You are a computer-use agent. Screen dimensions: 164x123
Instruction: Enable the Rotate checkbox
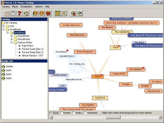coord(61,113)
